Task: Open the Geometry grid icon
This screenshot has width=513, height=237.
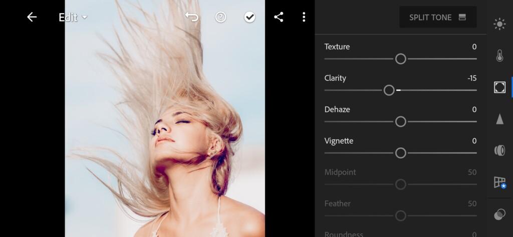Action: 499,182
